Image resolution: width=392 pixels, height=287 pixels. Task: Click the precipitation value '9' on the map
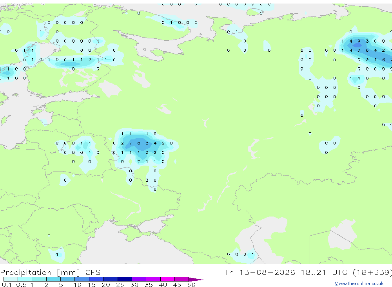(x=359, y=41)
